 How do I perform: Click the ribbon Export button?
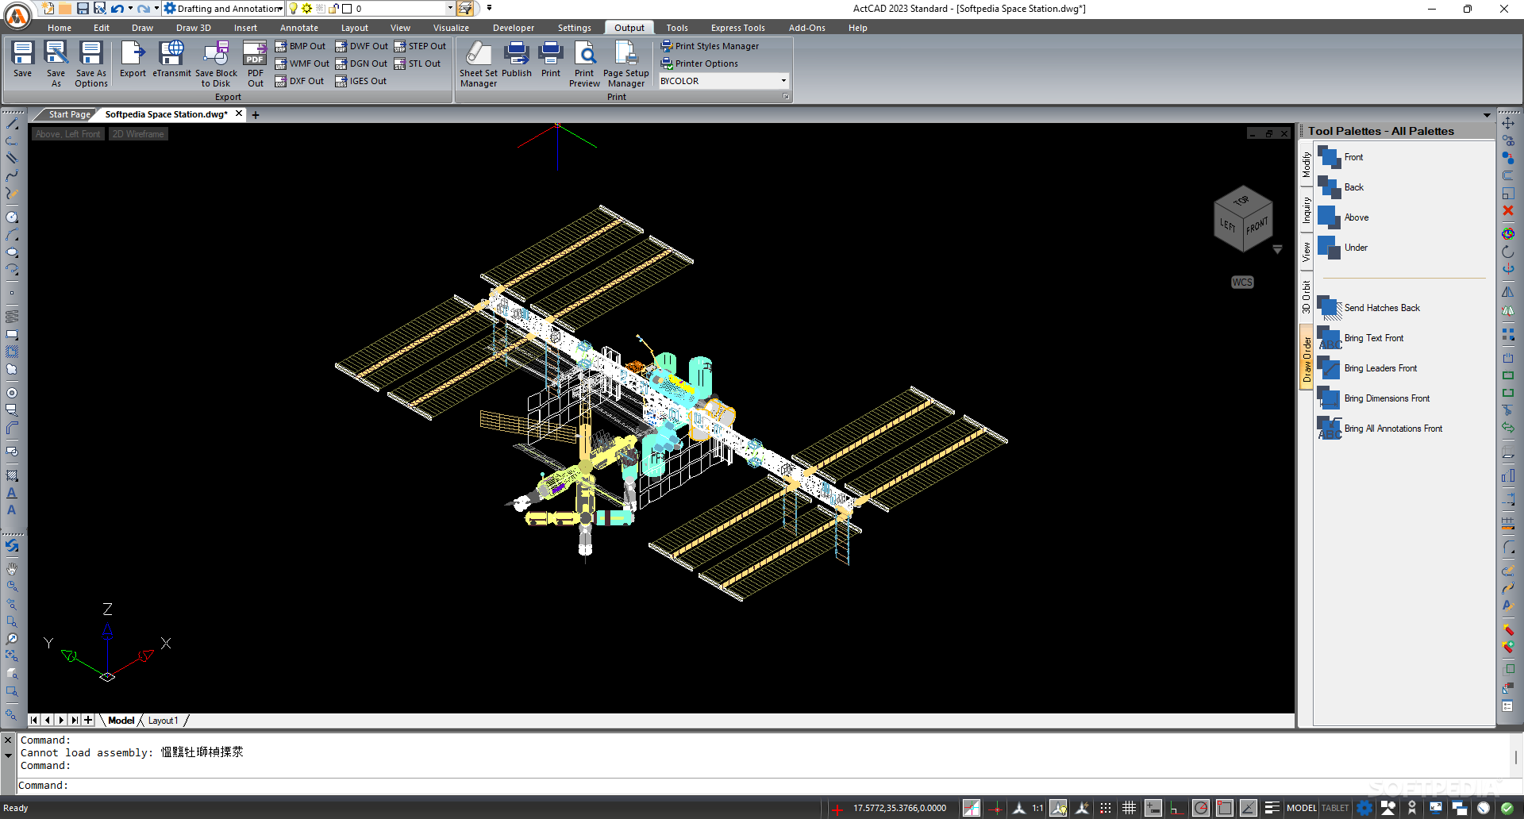pos(133,60)
